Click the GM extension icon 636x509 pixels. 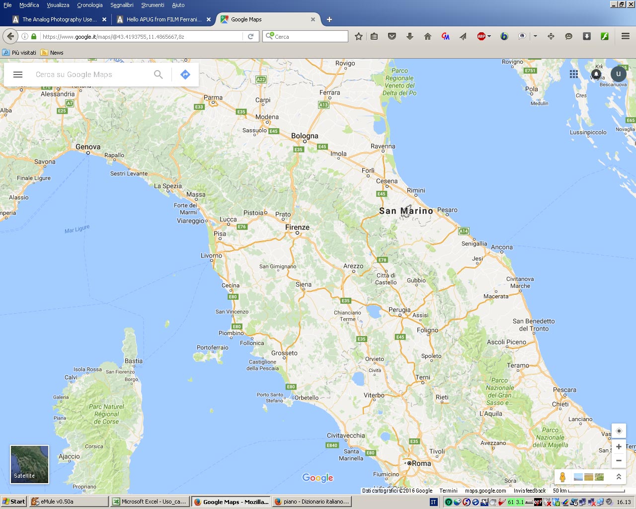[446, 36]
